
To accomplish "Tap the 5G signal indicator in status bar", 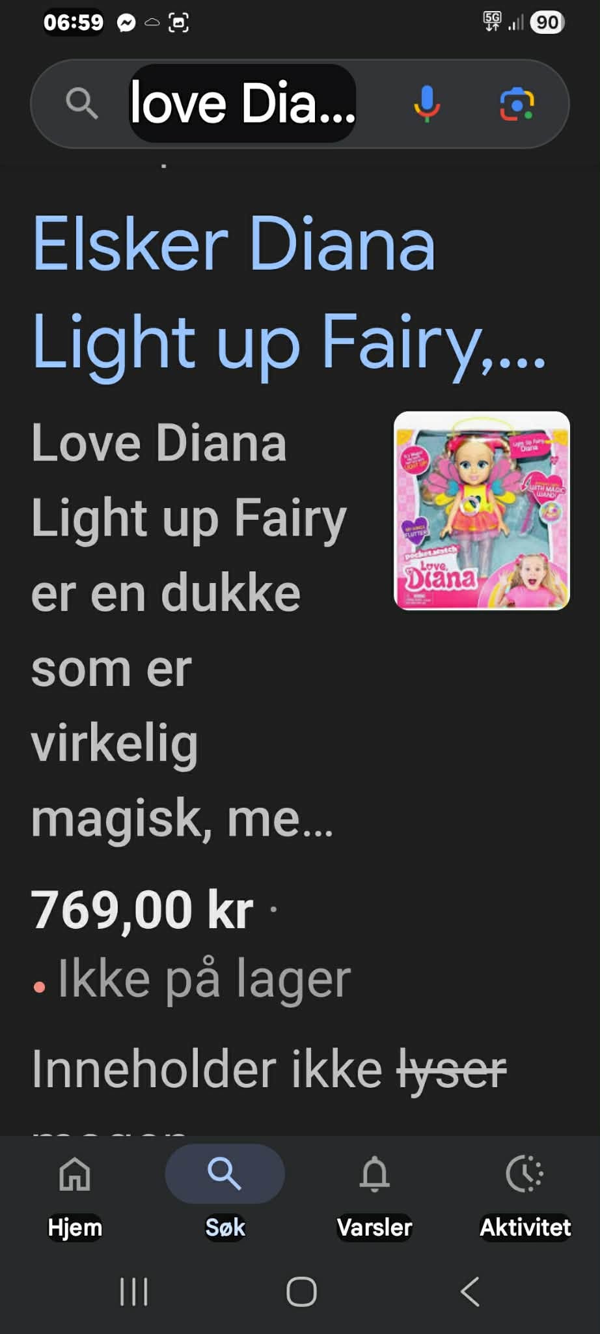I will pyautogui.click(x=493, y=22).
